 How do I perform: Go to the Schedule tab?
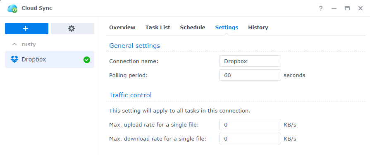pyautogui.click(x=193, y=28)
